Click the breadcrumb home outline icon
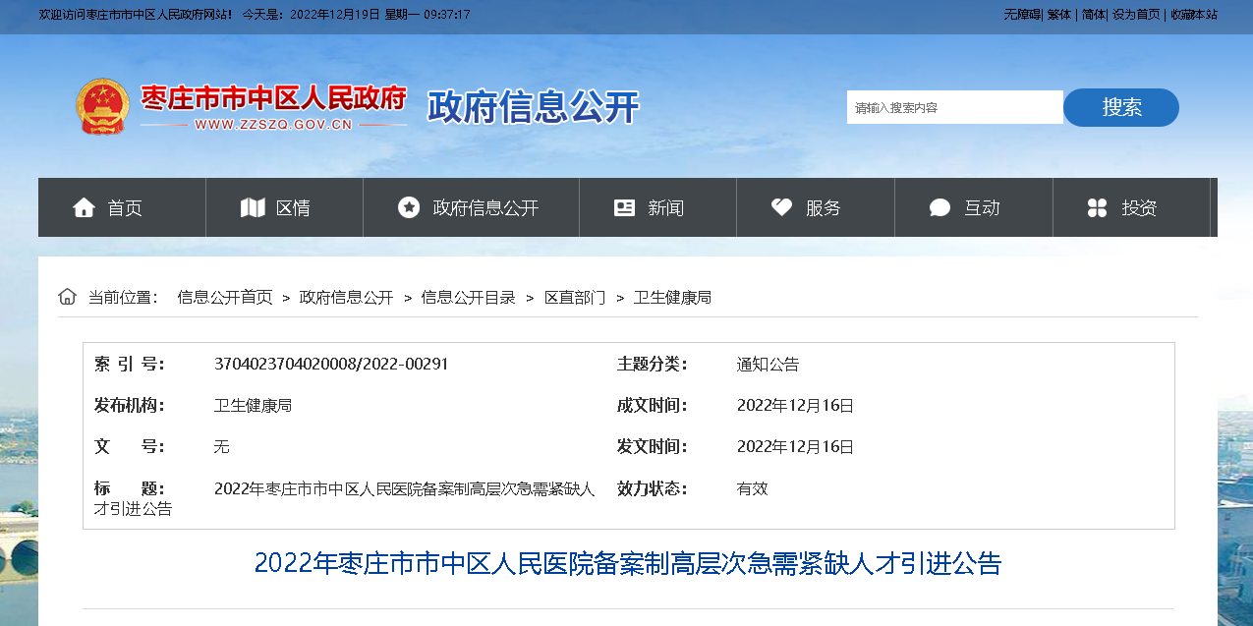 (67, 297)
